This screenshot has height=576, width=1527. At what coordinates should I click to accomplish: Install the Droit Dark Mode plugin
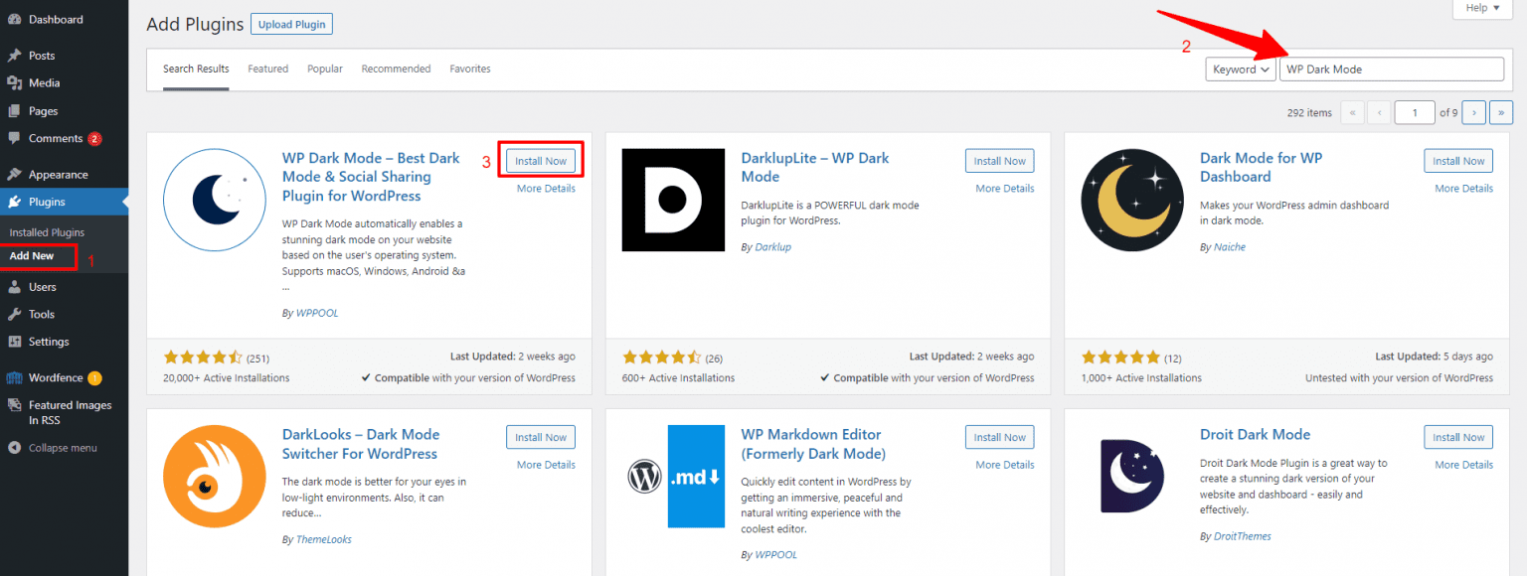pyautogui.click(x=1458, y=437)
